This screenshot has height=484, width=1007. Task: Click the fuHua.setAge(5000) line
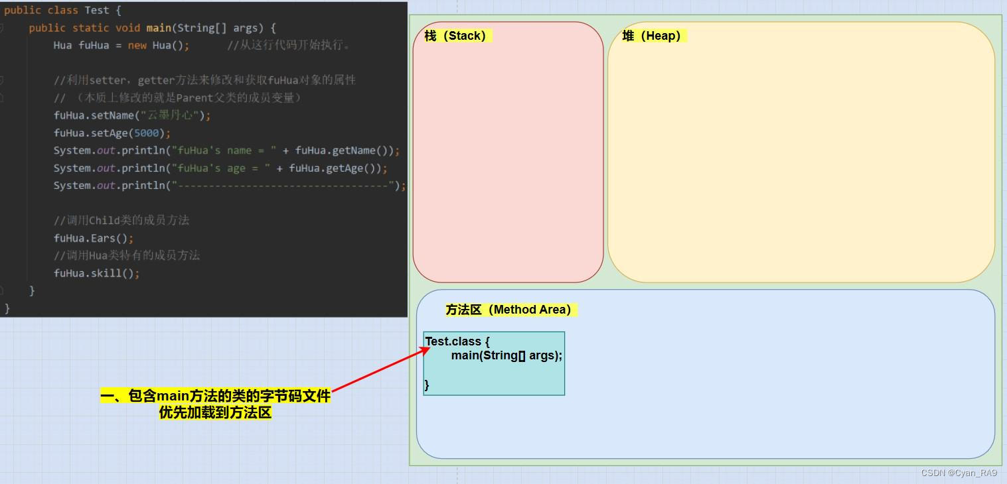click(112, 133)
